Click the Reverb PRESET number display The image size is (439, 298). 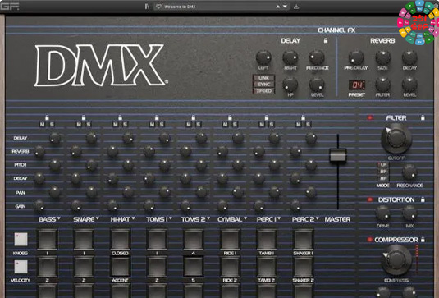(x=356, y=85)
